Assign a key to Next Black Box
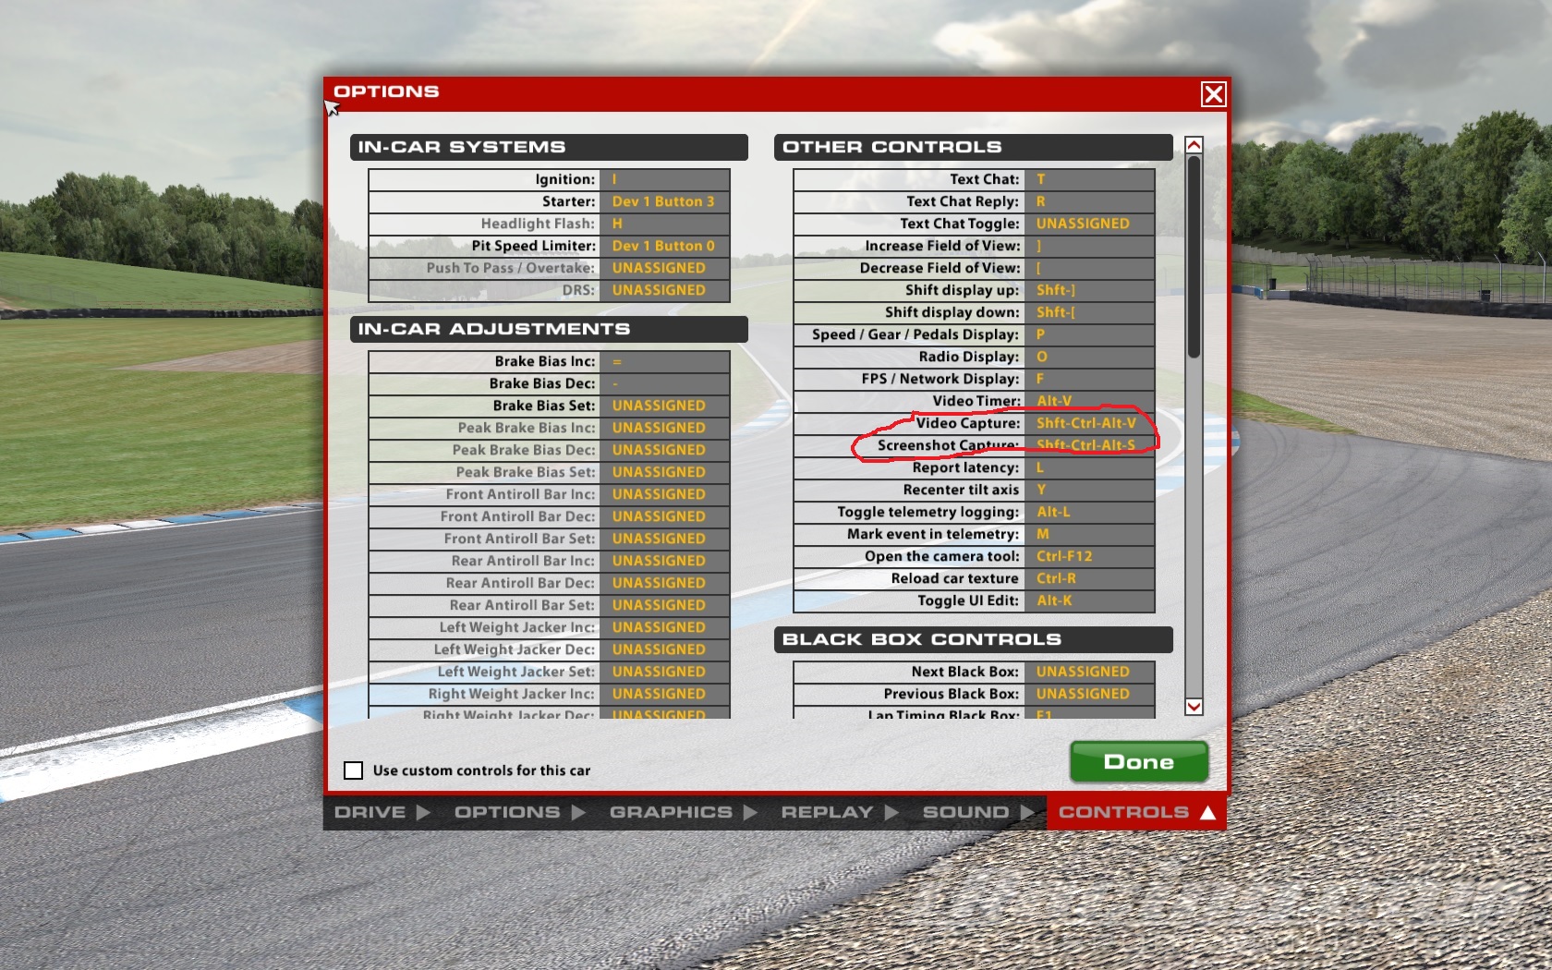The height and width of the screenshot is (970, 1552). tap(1089, 672)
